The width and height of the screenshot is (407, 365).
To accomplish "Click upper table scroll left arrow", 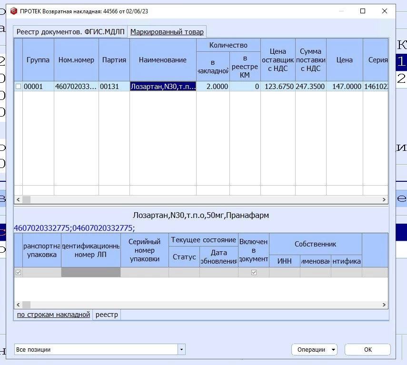I will tap(18, 199).
